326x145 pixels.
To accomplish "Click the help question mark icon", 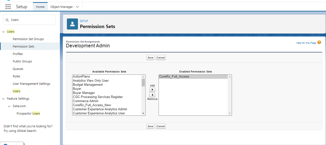I will [319, 42].
